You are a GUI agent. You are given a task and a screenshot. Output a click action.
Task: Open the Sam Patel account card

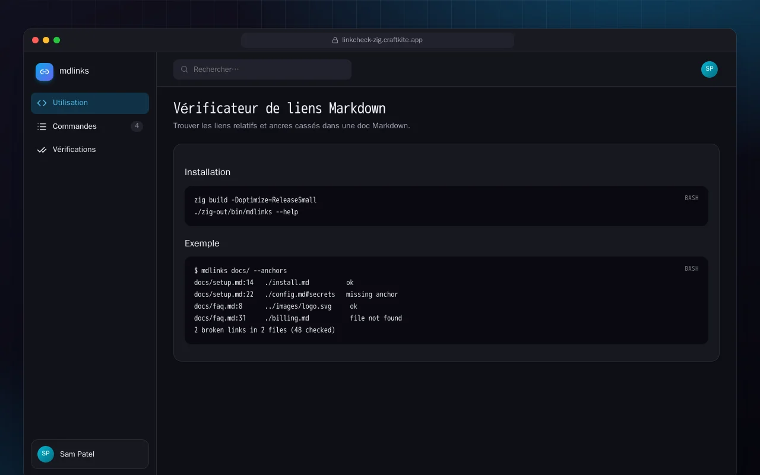coord(90,454)
